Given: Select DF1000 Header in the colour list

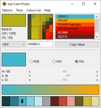Looking at the screenshot, I should [75, 29].
